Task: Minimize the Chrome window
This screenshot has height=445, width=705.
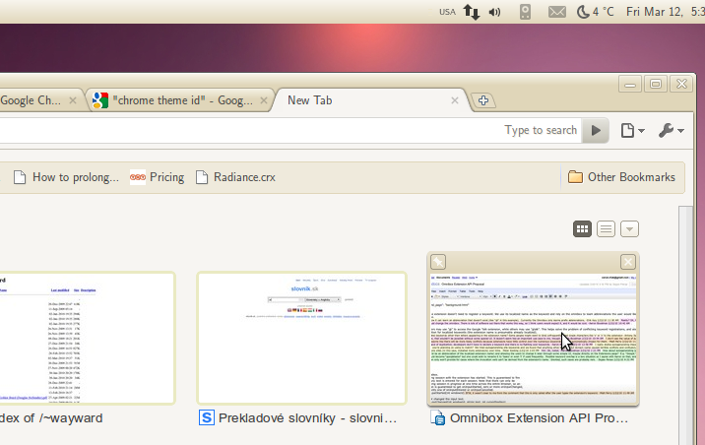Action: 630,84
